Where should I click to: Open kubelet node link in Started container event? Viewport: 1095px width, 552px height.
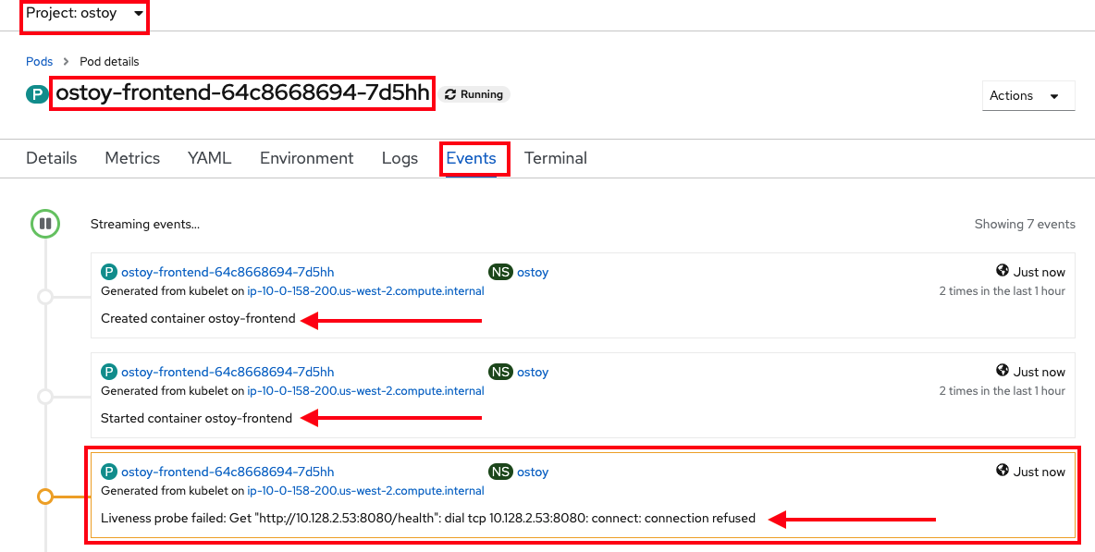[365, 391]
